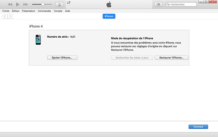Screen dimensions: 218x137
Task: Click the iPhone 4 title text
Action: (36, 26)
